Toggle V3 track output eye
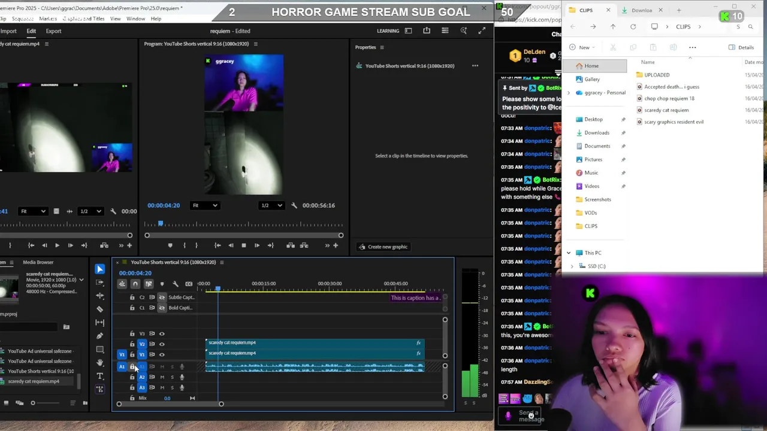 pos(162,334)
